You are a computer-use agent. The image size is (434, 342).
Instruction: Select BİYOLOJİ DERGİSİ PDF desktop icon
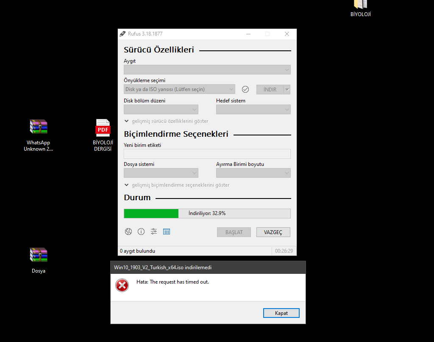(x=103, y=135)
